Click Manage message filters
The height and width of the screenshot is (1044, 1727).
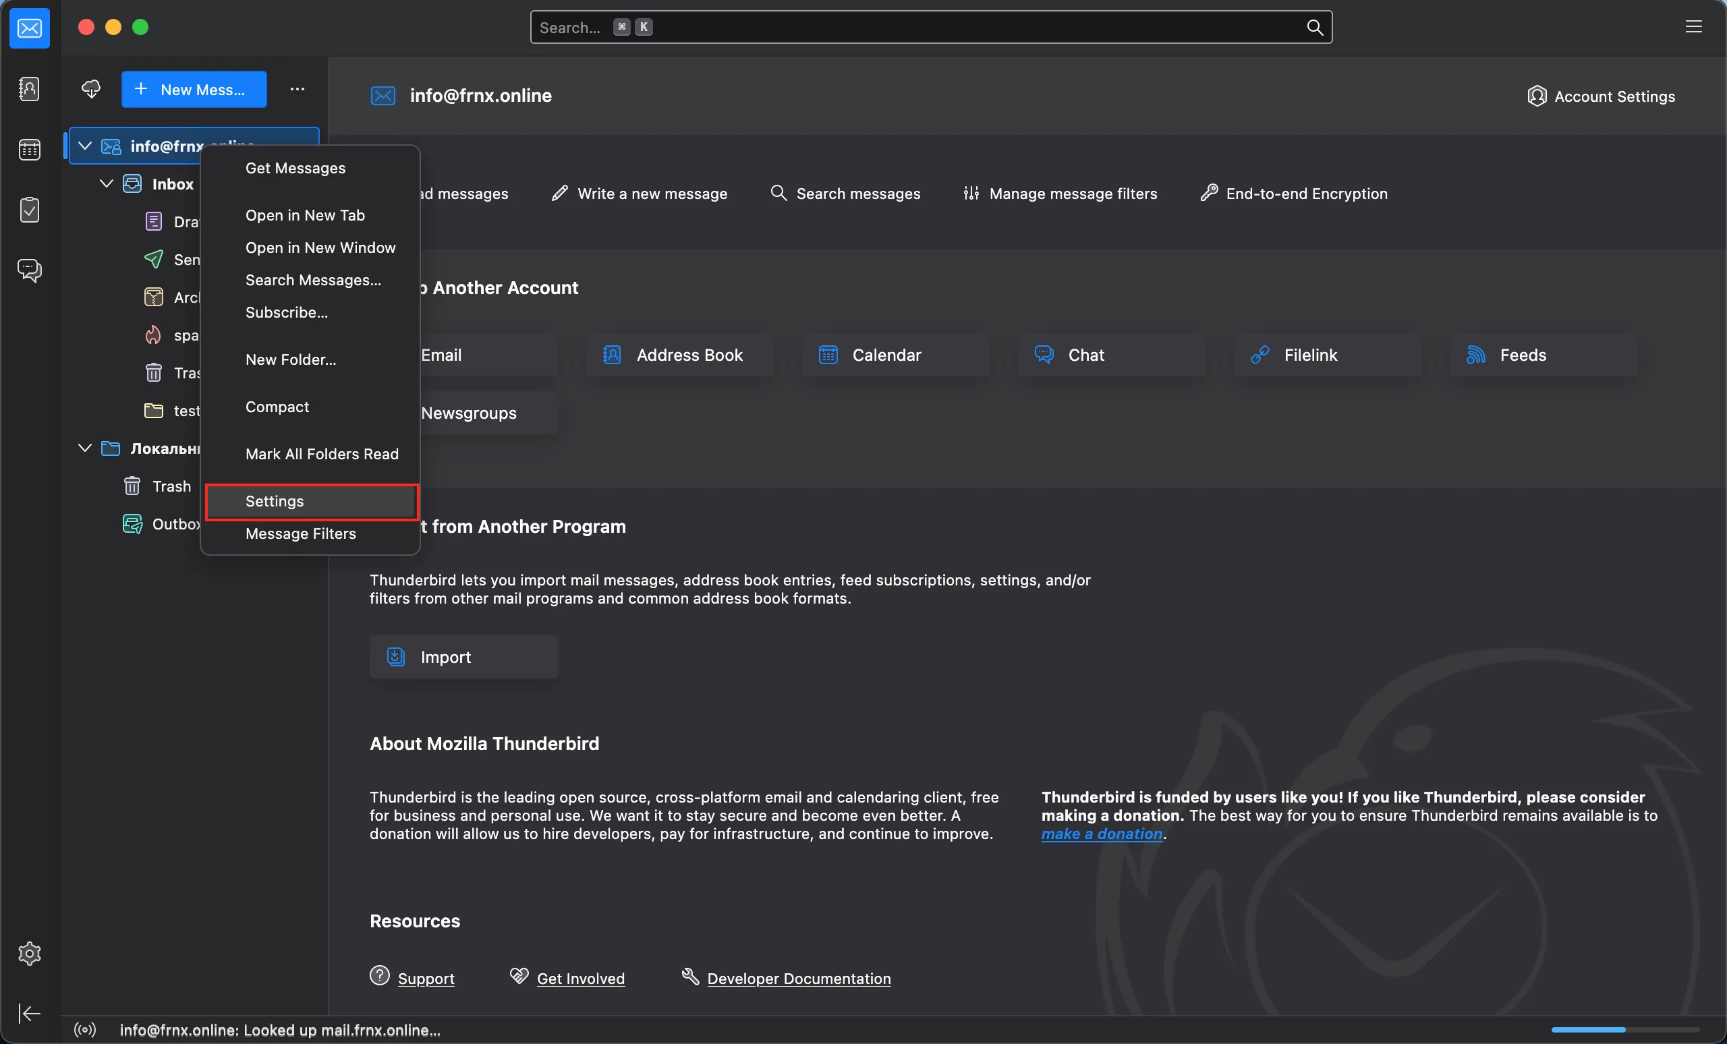point(1060,194)
